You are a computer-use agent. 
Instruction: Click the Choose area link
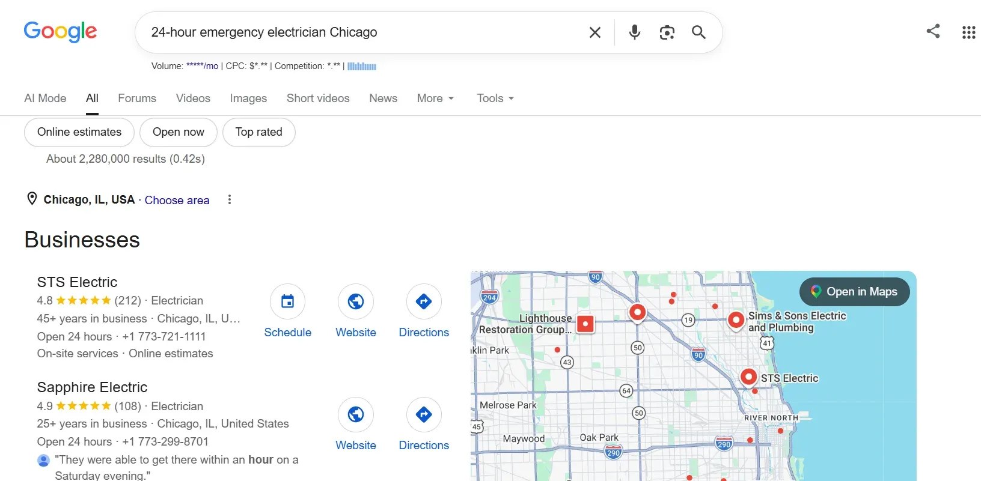click(x=177, y=201)
